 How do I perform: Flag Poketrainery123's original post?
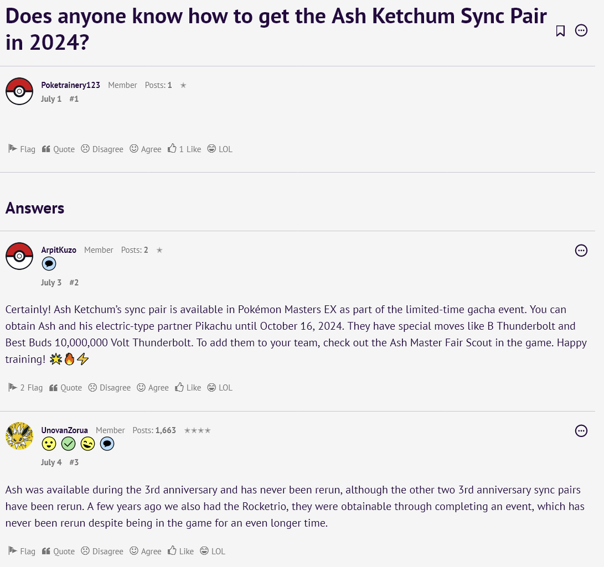pyautogui.click(x=22, y=149)
